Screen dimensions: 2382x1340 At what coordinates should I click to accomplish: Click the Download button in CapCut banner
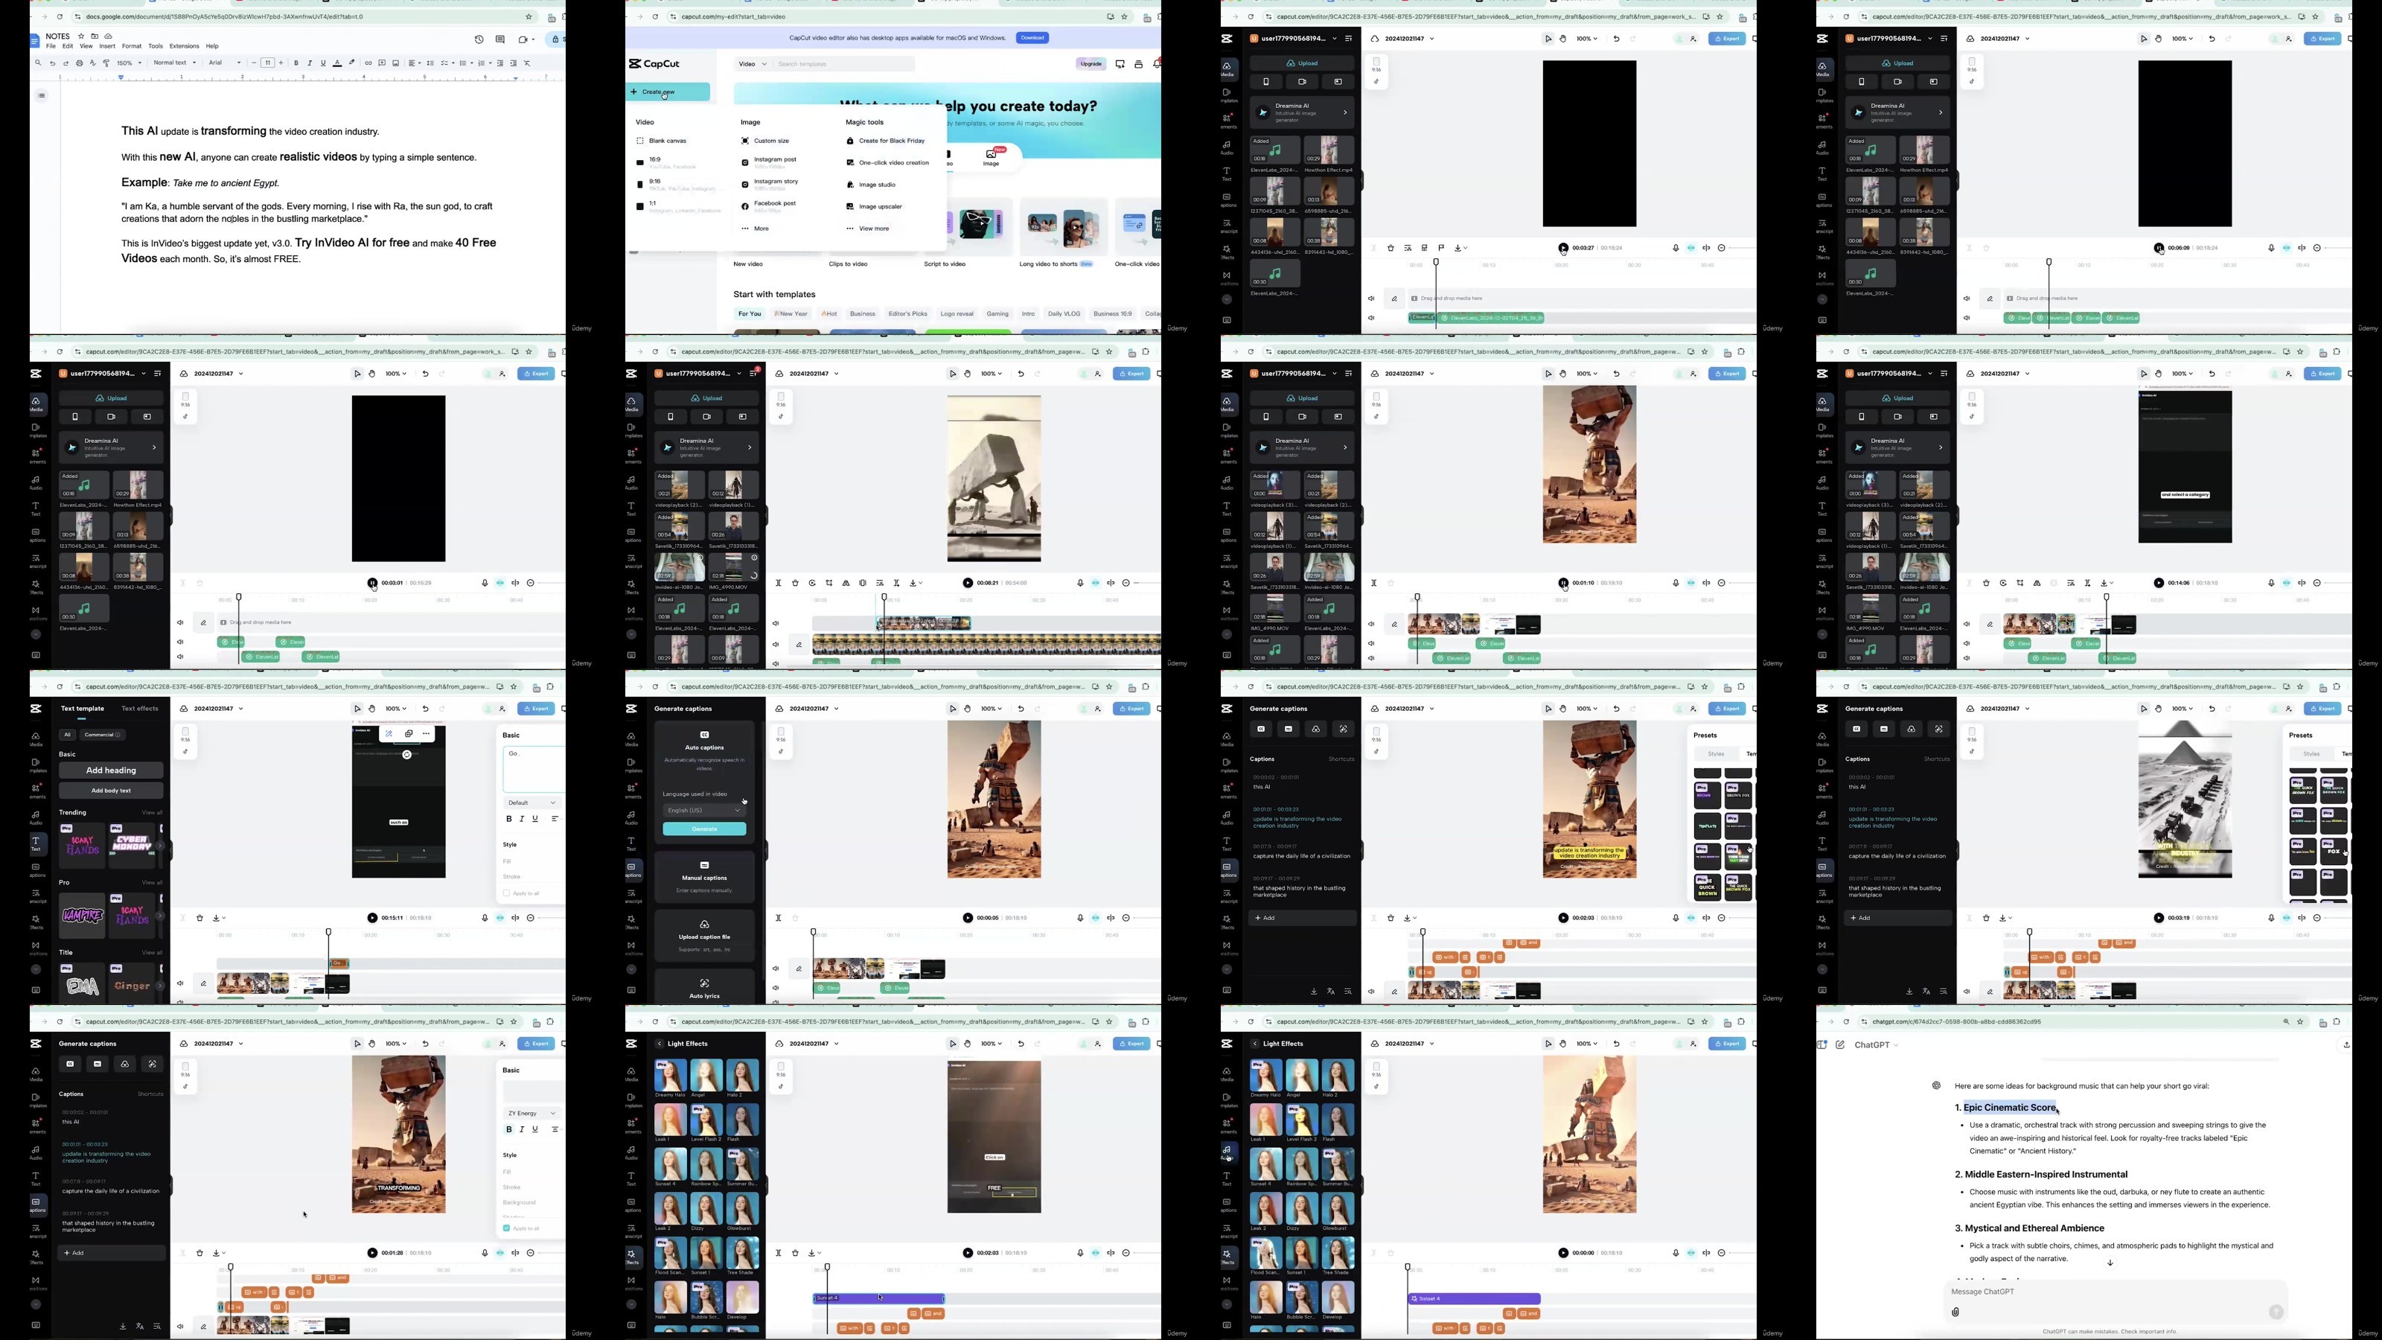tap(1032, 38)
